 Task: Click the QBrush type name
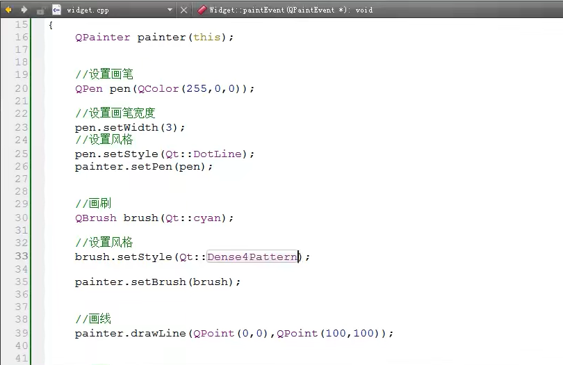(x=96, y=218)
